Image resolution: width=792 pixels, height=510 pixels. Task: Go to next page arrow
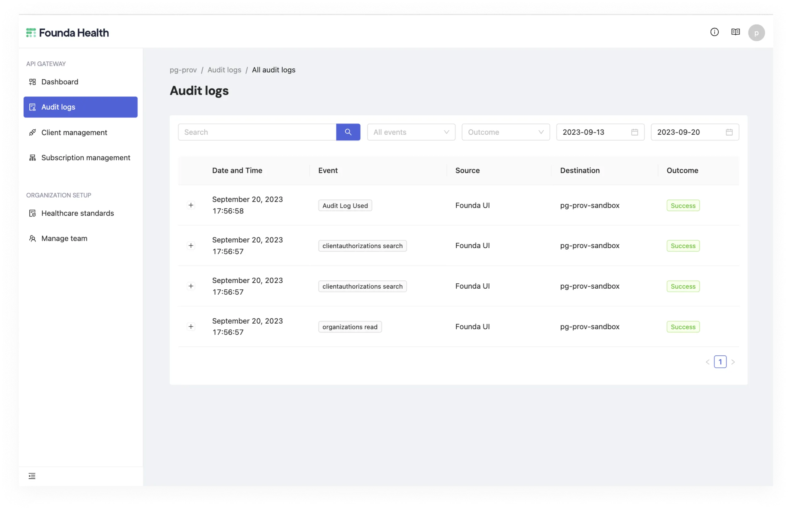733,362
